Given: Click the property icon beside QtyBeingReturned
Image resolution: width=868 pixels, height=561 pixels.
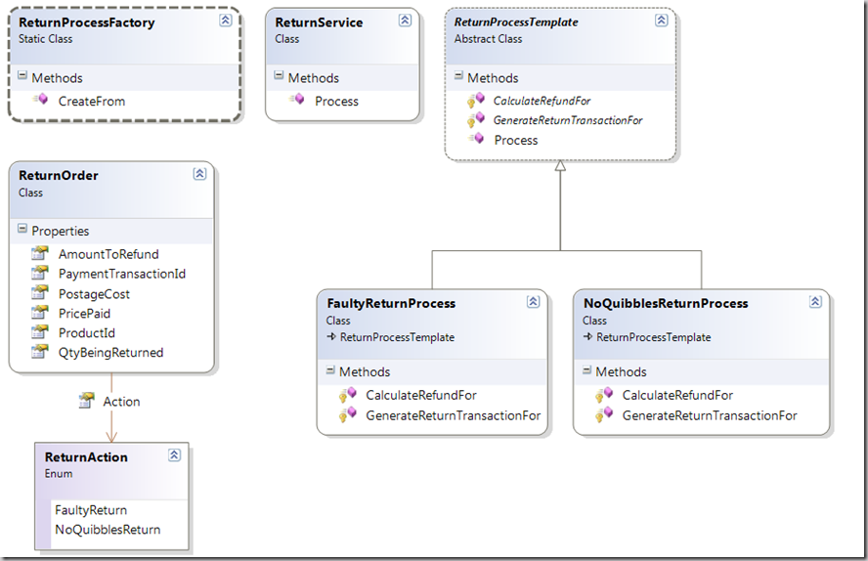Looking at the screenshot, I should 40,352.
